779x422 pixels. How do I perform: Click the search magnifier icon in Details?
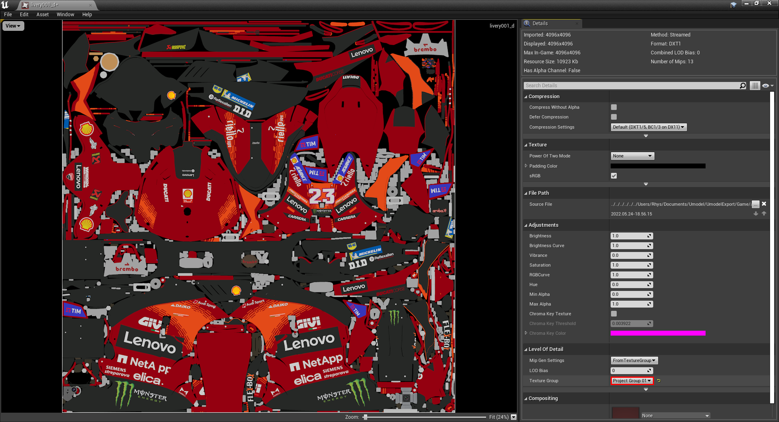coord(742,86)
